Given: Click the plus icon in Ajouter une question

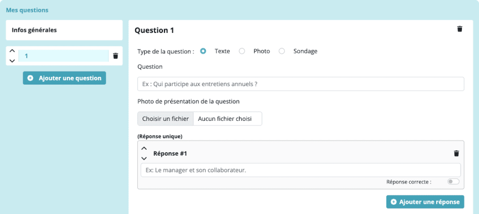Looking at the screenshot, I should [30, 78].
